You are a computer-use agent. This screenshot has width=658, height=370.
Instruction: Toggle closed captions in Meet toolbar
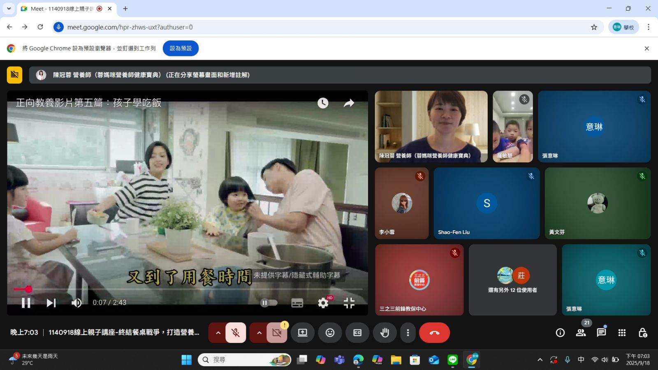pyautogui.click(x=357, y=333)
